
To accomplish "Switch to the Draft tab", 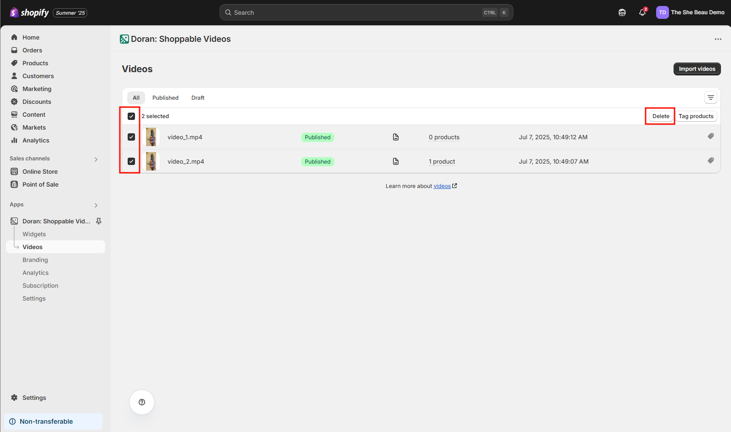I will [198, 98].
